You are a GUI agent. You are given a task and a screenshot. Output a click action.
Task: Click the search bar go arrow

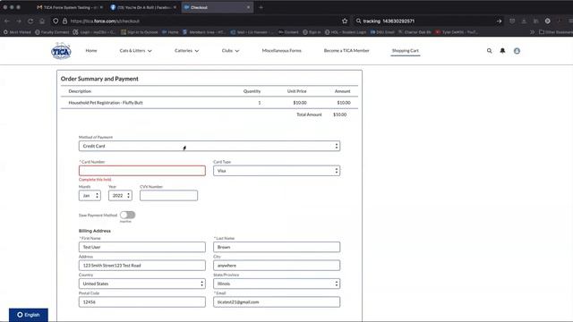pyautogui.click(x=499, y=21)
